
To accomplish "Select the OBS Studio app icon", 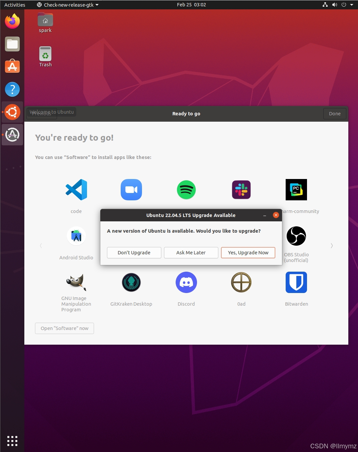I will point(296,236).
